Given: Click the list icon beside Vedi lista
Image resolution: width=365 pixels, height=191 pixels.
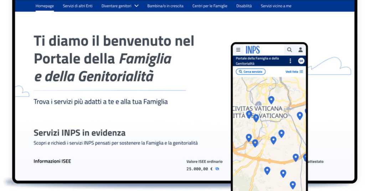Looking at the screenshot, I should click(x=302, y=71).
